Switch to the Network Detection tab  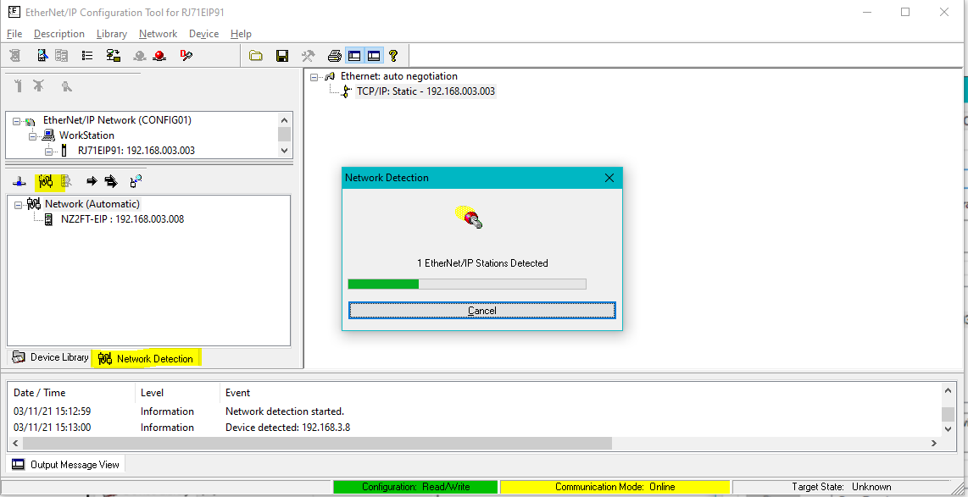[147, 359]
